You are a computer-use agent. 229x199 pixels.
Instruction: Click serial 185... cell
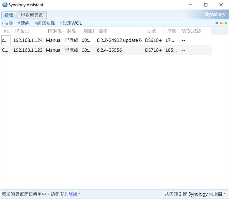click(171, 50)
